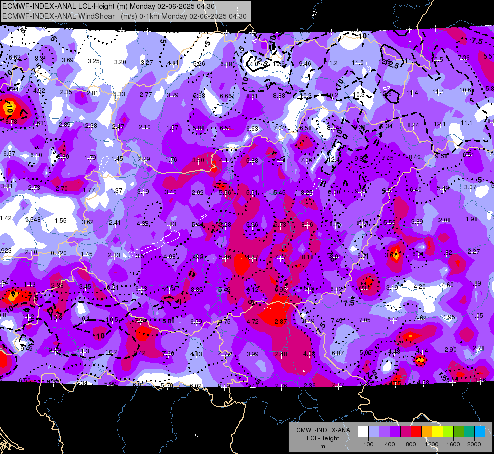Screen dimensions: 494x454
Task: Click the wind shear value 2.87
Action: point(281,322)
